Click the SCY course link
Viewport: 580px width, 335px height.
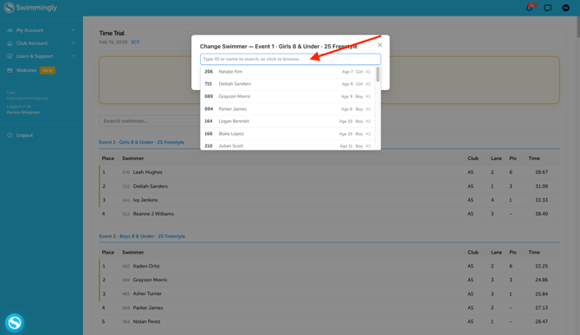click(x=135, y=42)
